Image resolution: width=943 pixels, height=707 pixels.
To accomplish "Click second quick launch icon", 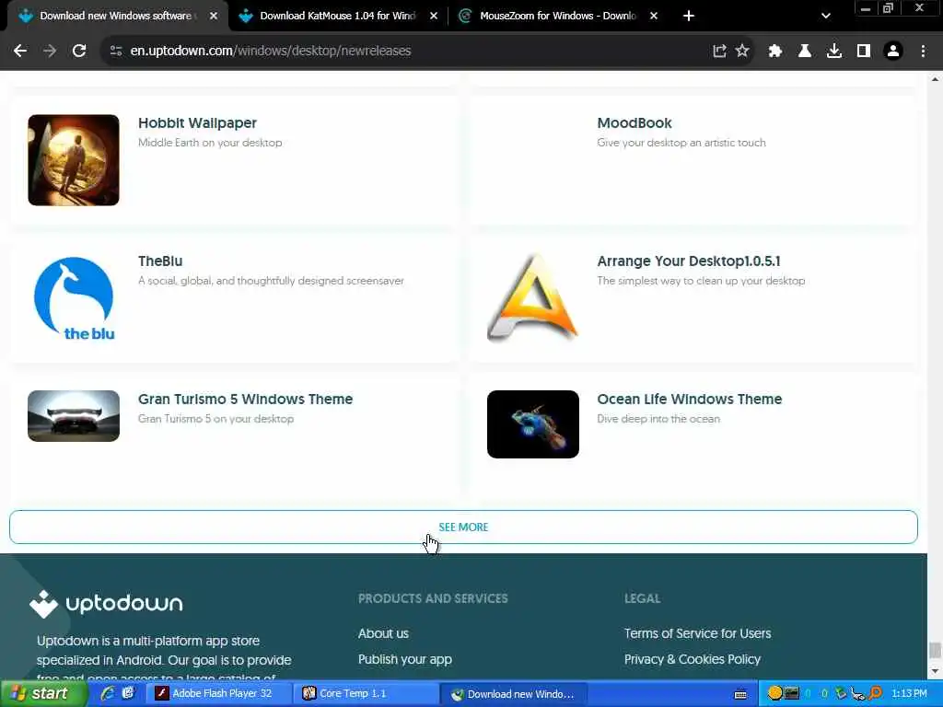I will pos(128,694).
